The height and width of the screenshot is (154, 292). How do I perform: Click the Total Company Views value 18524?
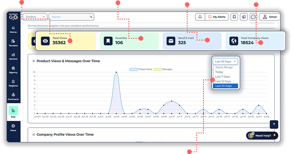247,43
